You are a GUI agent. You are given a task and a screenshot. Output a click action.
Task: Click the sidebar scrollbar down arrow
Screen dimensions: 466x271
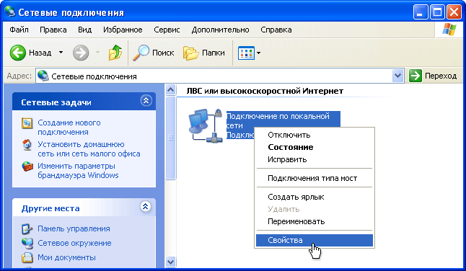click(x=170, y=262)
